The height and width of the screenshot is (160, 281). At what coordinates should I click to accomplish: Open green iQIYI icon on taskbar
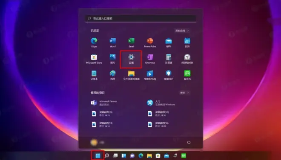pos(184,156)
